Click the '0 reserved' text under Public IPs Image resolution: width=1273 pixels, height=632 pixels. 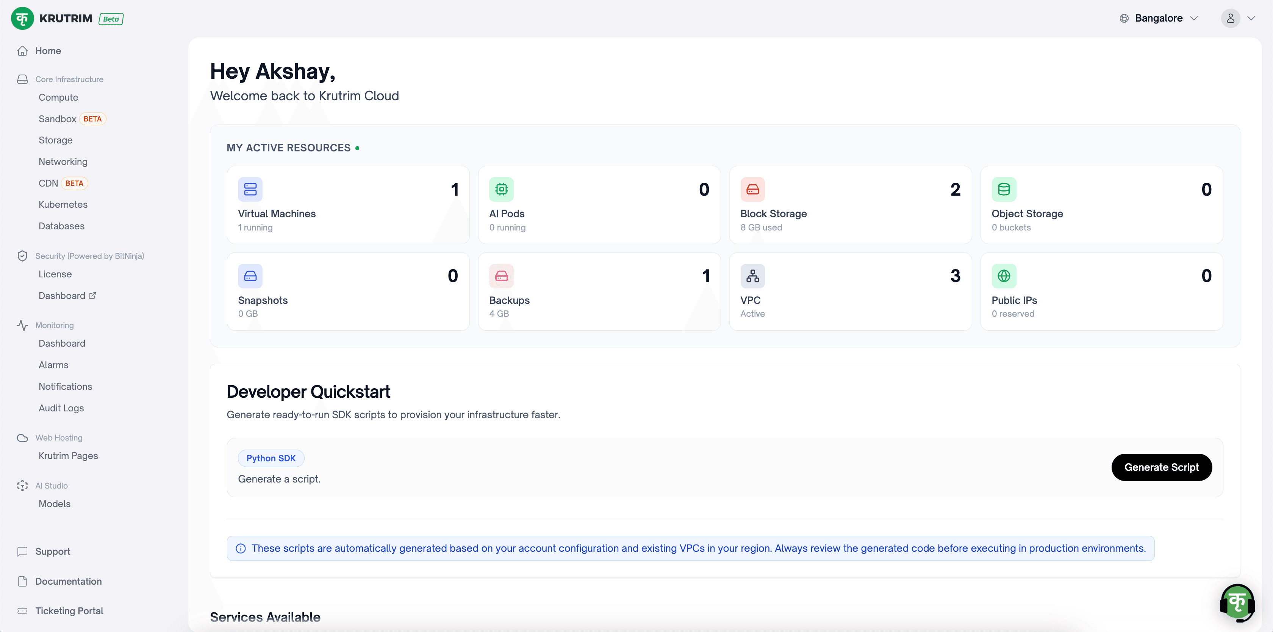coord(1013,313)
